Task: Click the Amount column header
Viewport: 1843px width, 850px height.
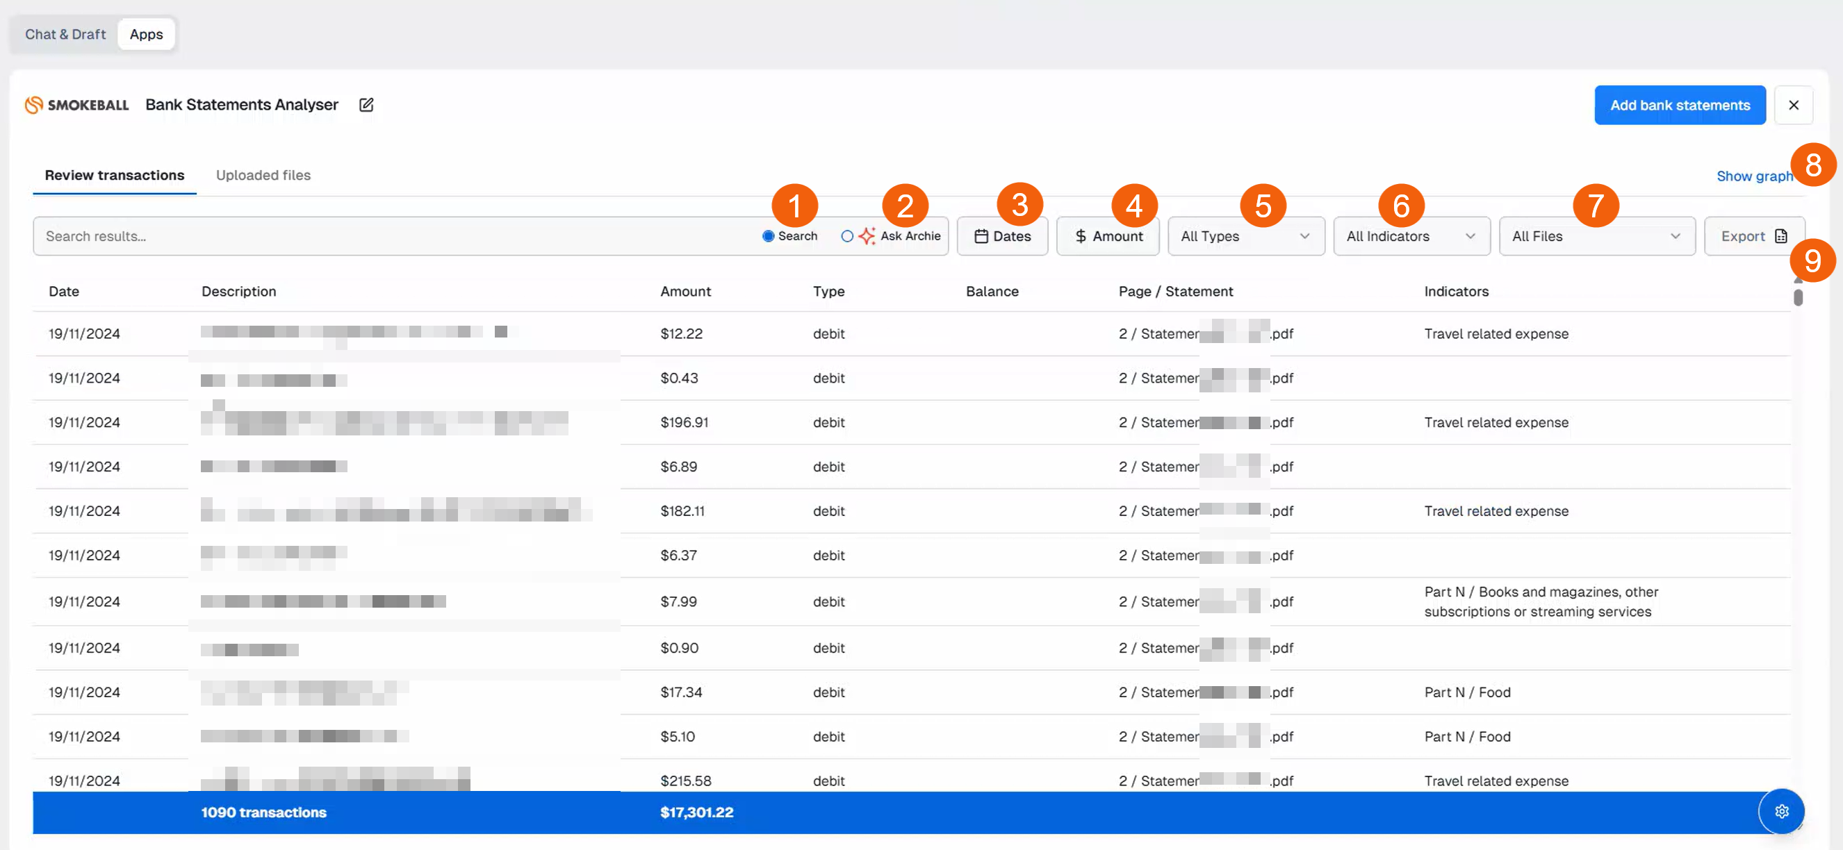Action: [685, 292]
